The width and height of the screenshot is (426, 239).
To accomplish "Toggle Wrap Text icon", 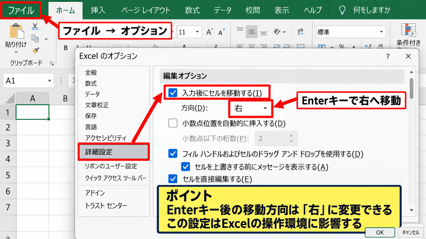I will 301,31.
